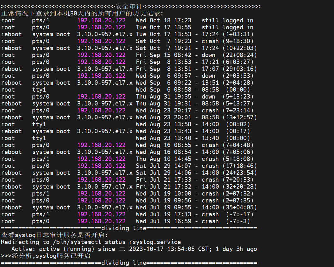Click the duration (35+04:05)
Viewport: 334px width, 267px height.
[240, 207]
